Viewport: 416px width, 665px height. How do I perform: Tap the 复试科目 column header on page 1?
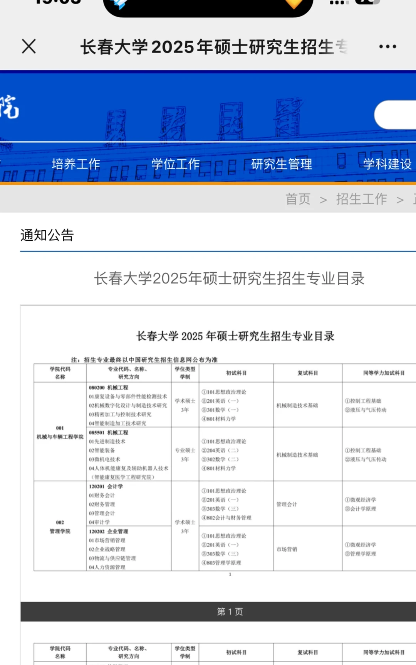[x=308, y=373]
